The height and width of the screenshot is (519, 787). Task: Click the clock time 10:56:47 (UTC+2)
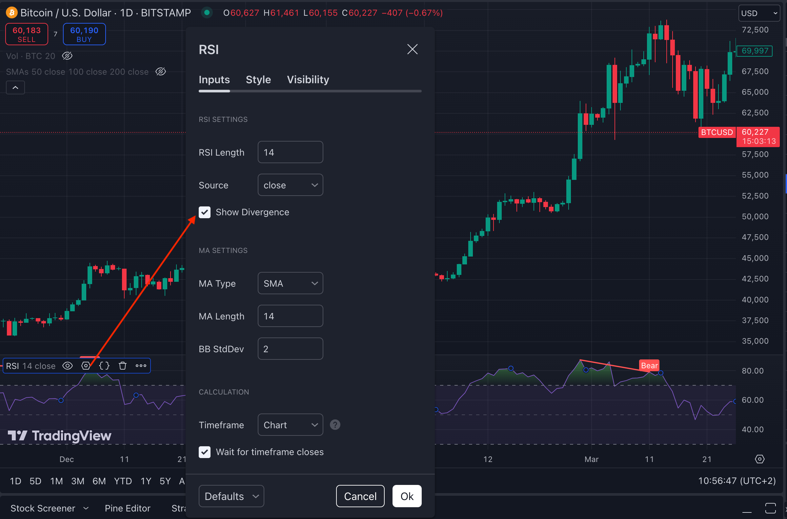(x=737, y=481)
